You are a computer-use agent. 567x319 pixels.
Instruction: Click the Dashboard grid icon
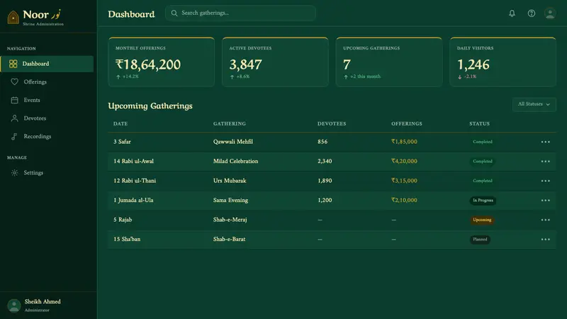tap(13, 64)
